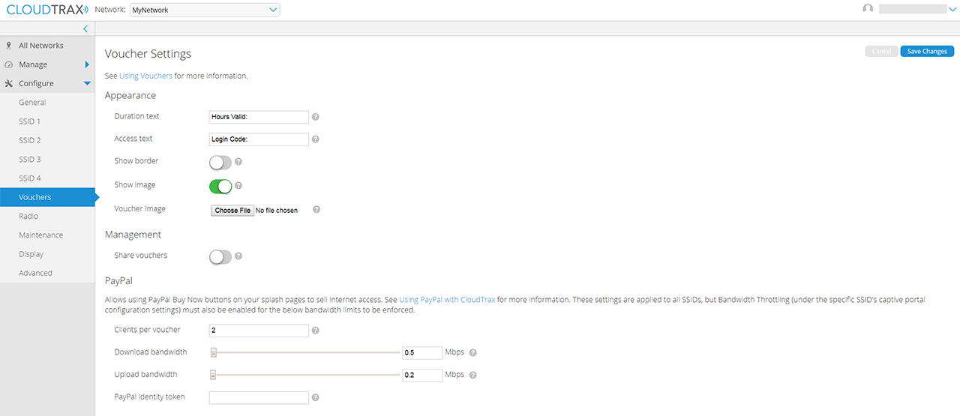Viewport: 960px width, 416px height.
Task: Open the MyNetwork network dropdown
Action: tap(204, 10)
